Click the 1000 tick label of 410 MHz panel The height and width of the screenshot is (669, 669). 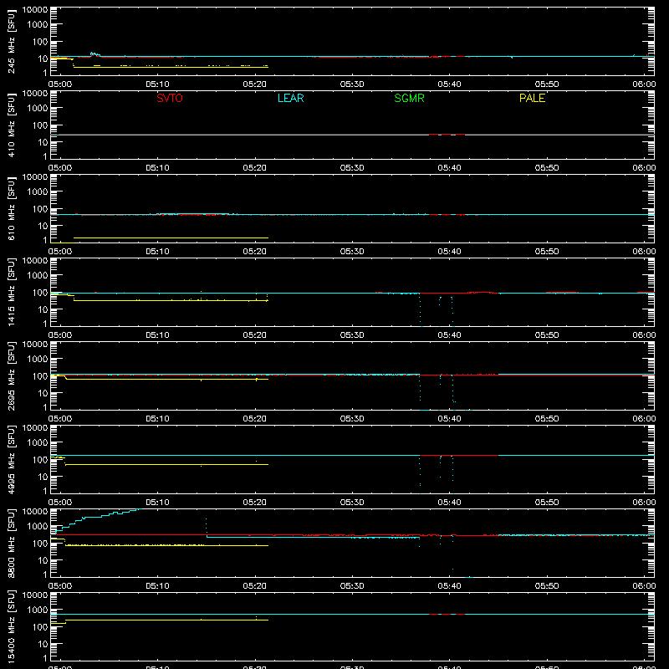(38, 109)
